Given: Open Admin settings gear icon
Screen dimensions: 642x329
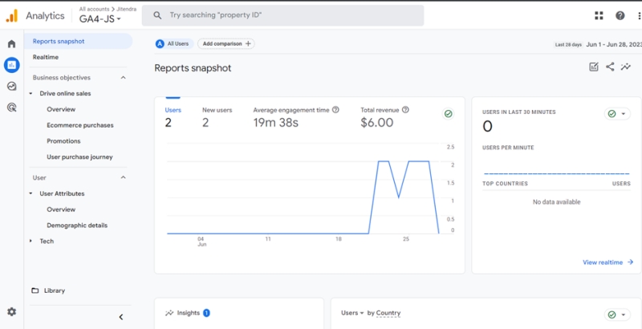Looking at the screenshot, I should [x=11, y=311].
